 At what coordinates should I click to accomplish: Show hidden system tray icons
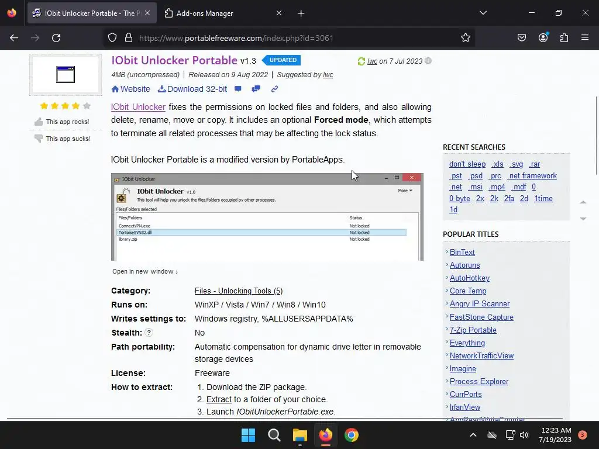(473, 435)
